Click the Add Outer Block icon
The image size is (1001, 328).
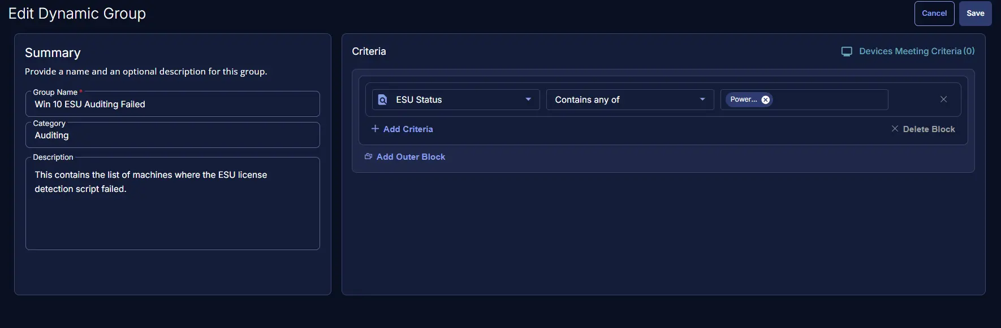(x=368, y=156)
